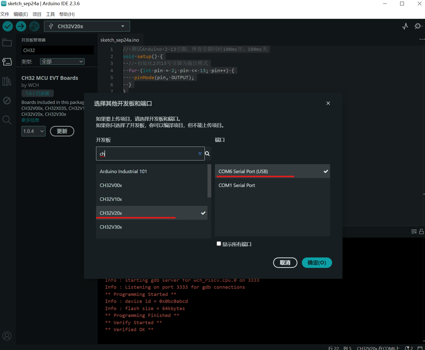This screenshot has height=350, width=425.
Task: Click the search magnifier next to board field
Action: pos(207,154)
